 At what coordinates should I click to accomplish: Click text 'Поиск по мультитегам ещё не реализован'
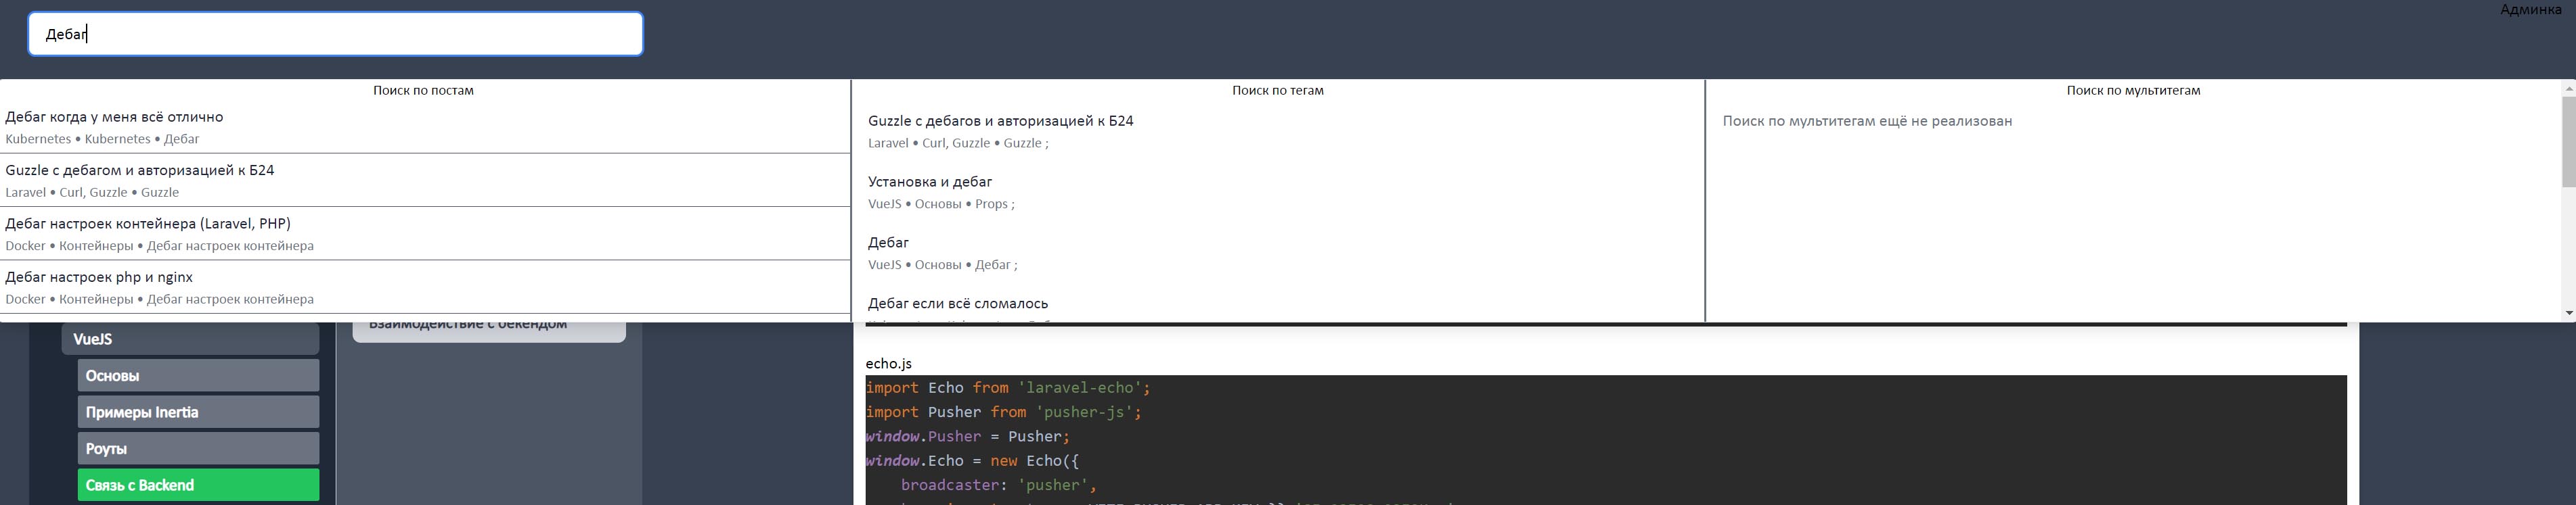pos(1868,121)
